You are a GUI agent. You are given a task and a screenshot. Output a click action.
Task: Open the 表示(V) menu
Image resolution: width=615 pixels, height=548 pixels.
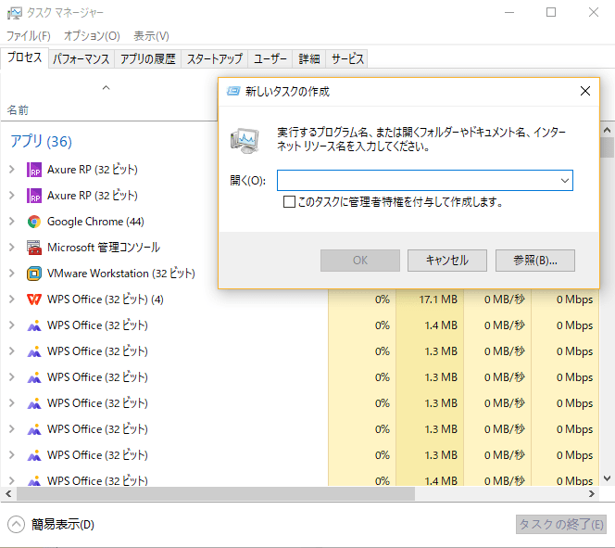click(151, 36)
